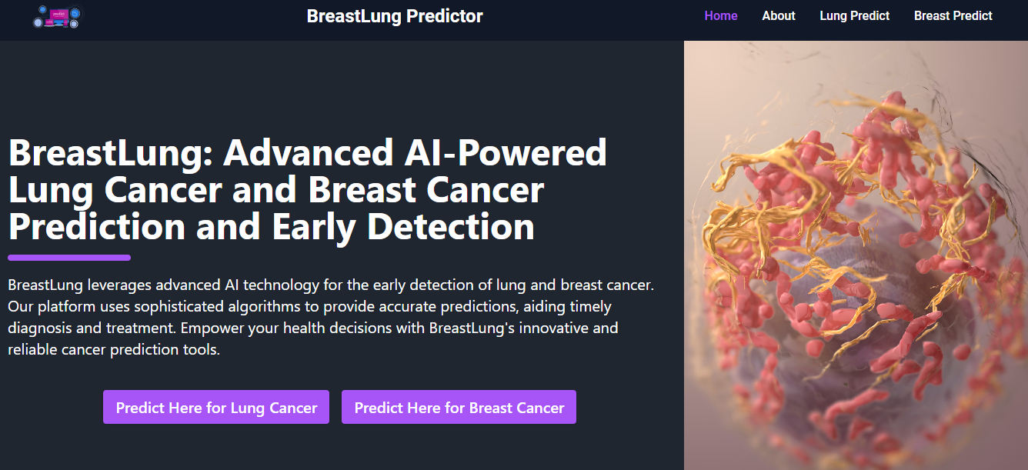The image size is (1028, 470).
Task: Select the blue gauge circle at the logo's top-left
Action: pyautogui.click(x=43, y=10)
